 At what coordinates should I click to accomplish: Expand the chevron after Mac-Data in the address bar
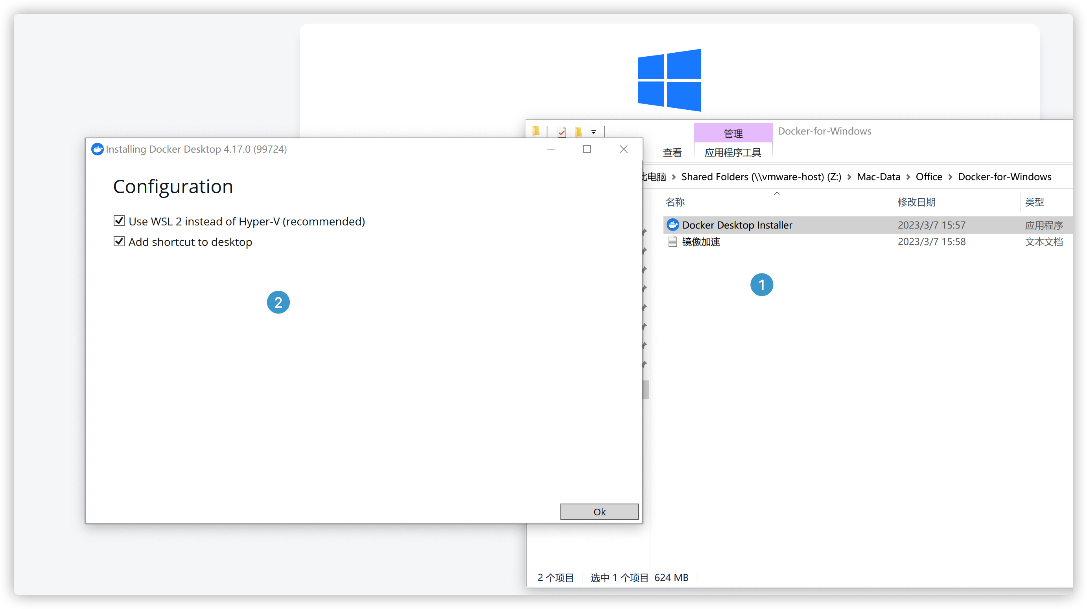(908, 177)
